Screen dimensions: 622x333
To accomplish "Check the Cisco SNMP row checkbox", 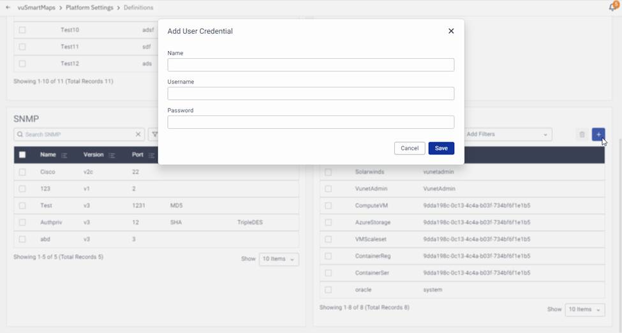I will coord(22,172).
